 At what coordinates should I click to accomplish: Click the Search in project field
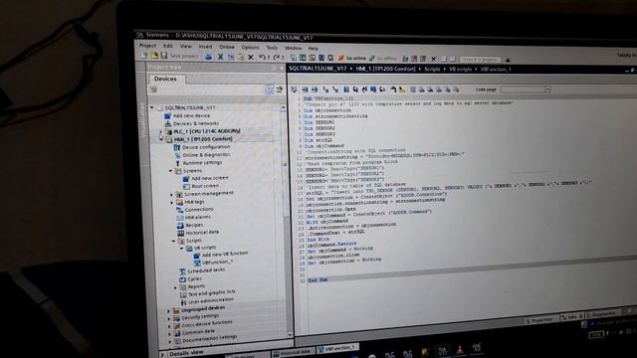click(481, 60)
